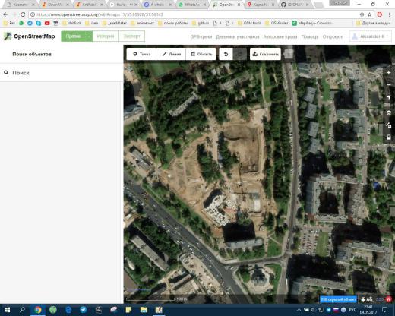The image size is (395, 316).
Task: Open the Alexander user account dropdown
Action: [371, 36]
